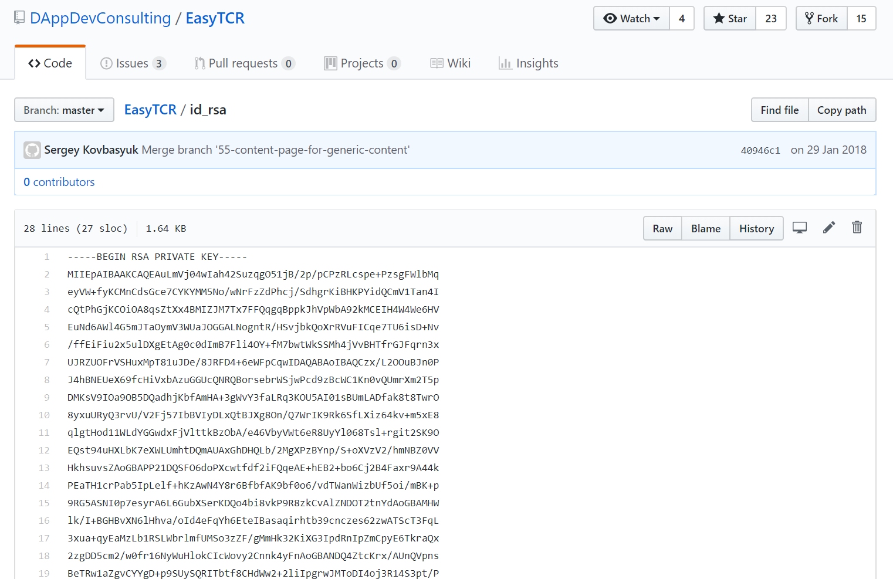This screenshot has height=579, width=893.
Task: Switch to the Pull requests tab
Action: click(x=245, y=63)
